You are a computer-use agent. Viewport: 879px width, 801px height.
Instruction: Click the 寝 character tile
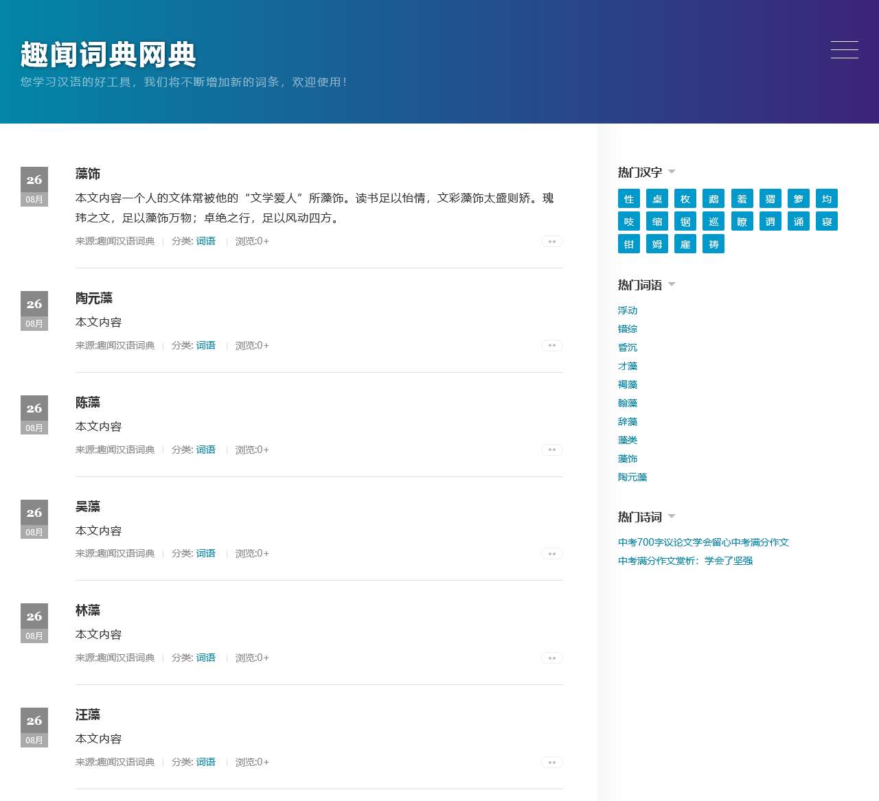[x=826, y=221]
